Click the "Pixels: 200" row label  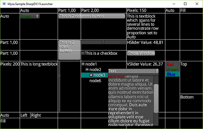(x=10, y=64)
